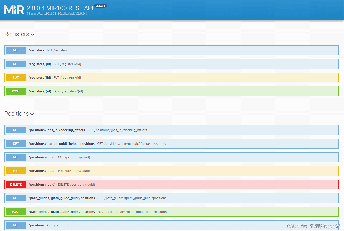Expand GET /positions/{guid} endpoint
The height and width of the screenshot is (231, 344).
(171, 157)
